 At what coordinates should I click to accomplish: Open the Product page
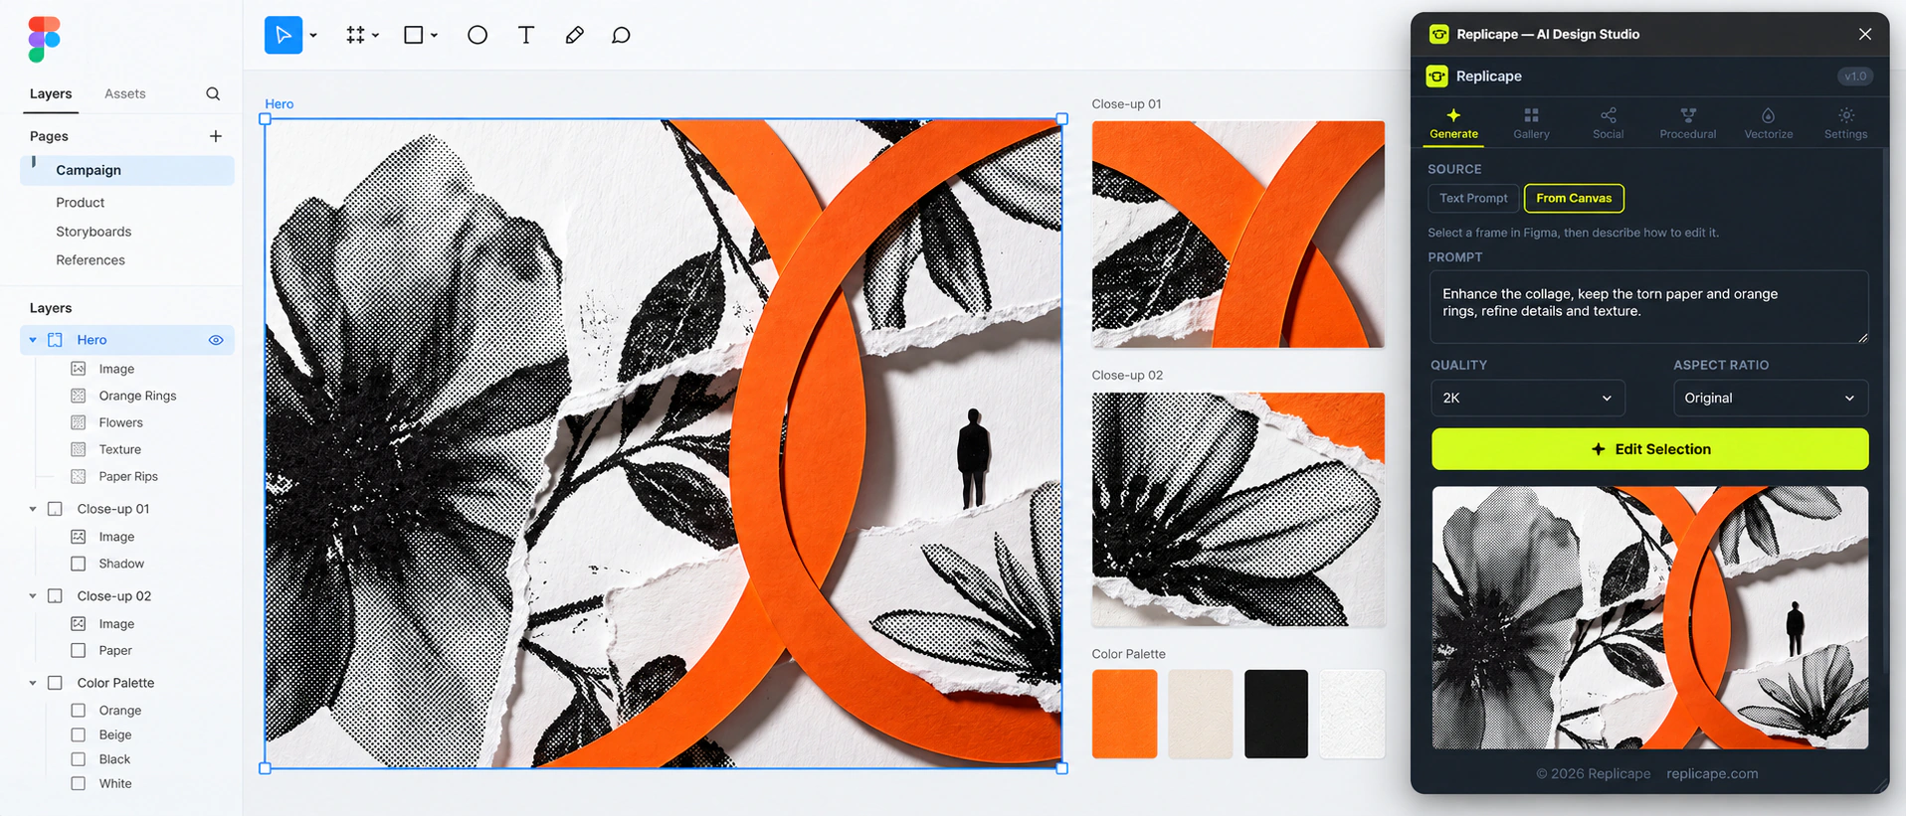click(80, 203)
